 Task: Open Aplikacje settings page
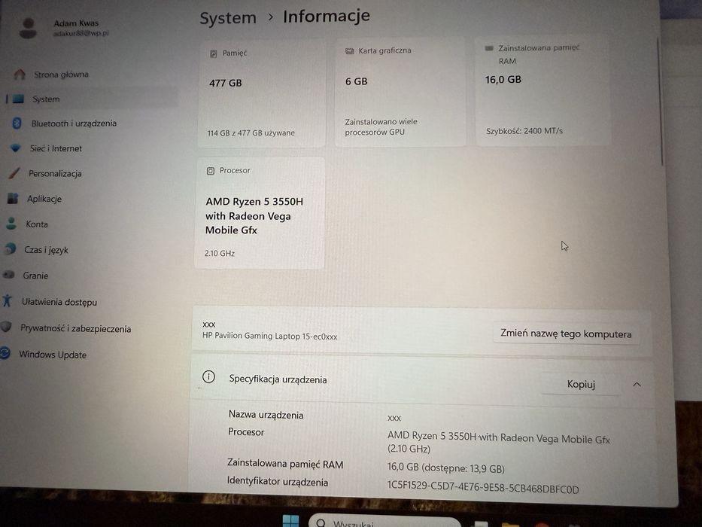(44, 199)
